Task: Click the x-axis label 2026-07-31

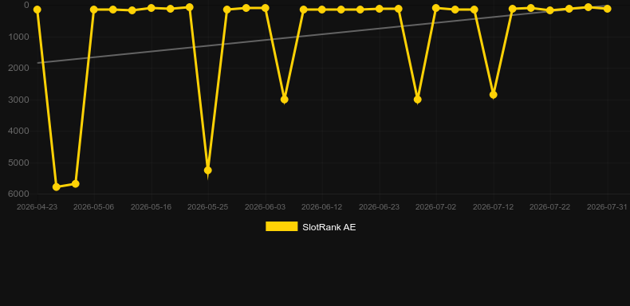Action: pyautogui.click(x=607, y=207)
